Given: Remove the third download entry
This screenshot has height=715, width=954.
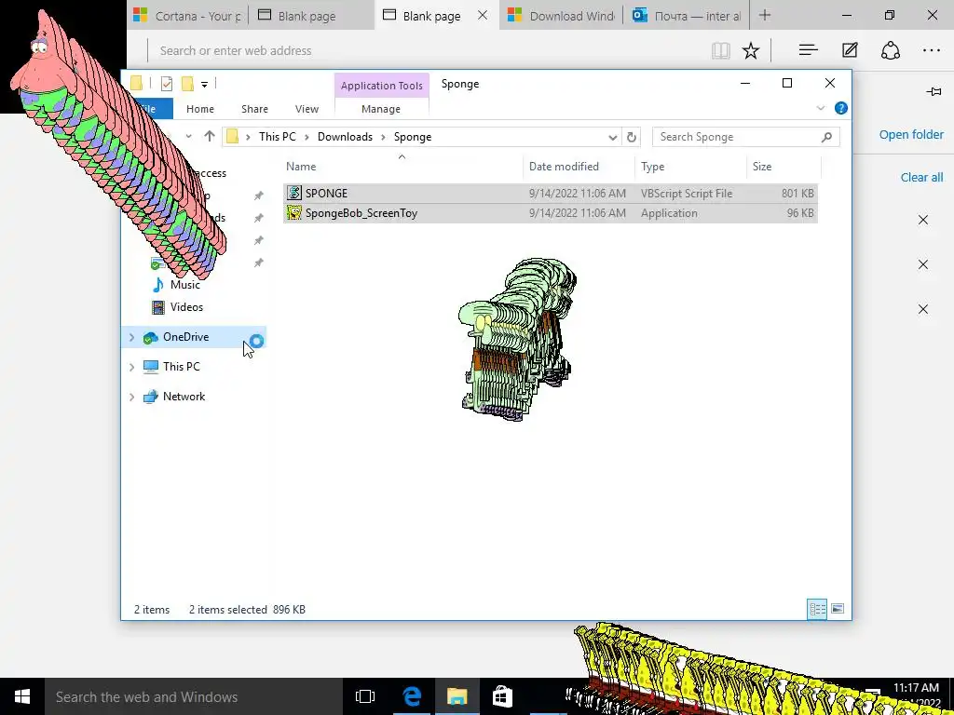Looking at the screenshot, I should [923, 309].
